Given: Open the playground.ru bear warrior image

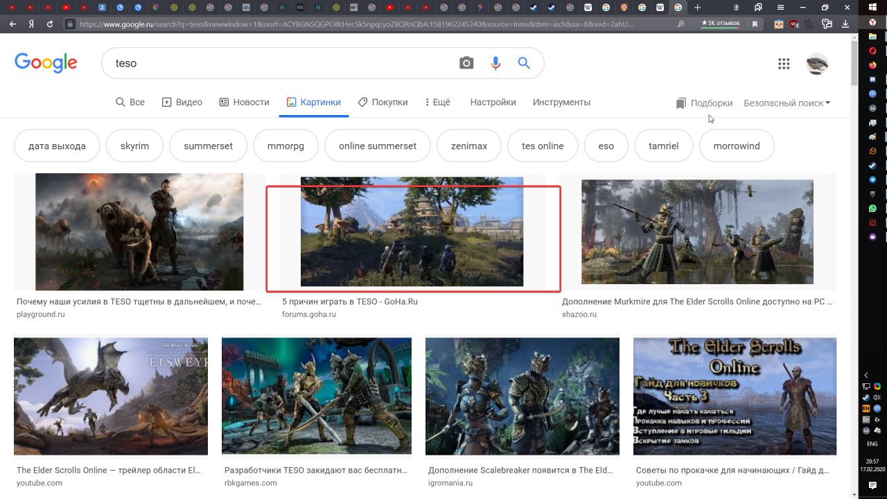Looking at the screenshot, I should [x=139, y=231].
